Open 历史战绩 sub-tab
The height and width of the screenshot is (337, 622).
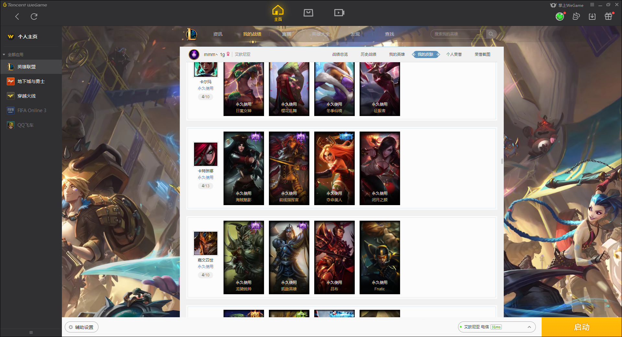pyautogui.click(x=368, y=54)
